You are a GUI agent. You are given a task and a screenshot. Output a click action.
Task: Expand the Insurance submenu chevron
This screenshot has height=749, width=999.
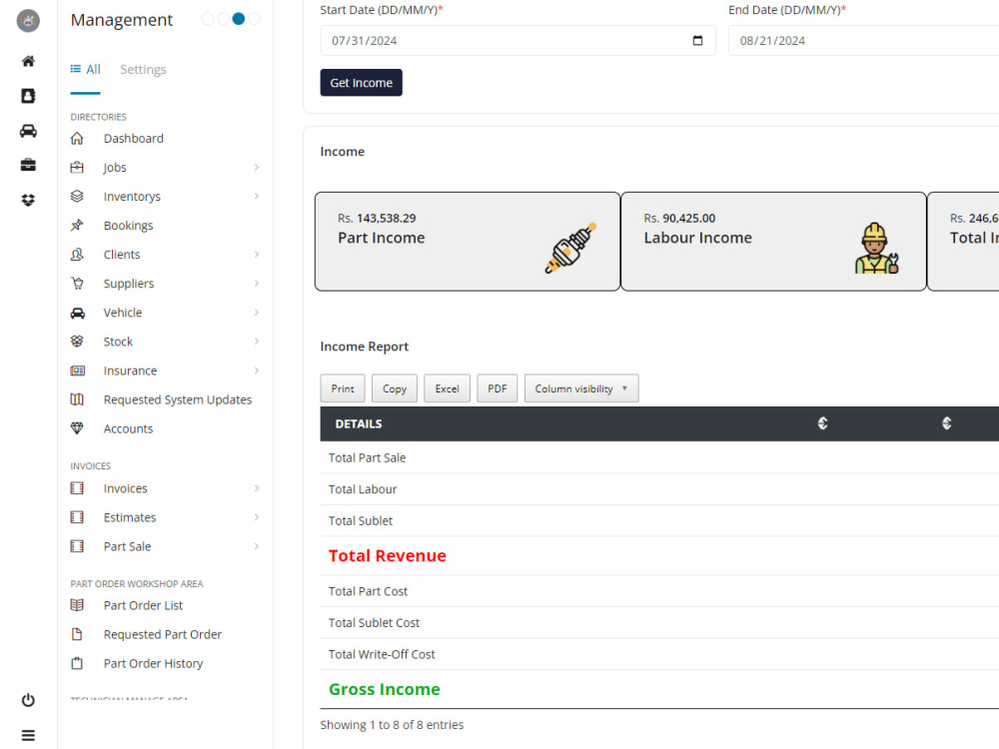coord(257,371)
